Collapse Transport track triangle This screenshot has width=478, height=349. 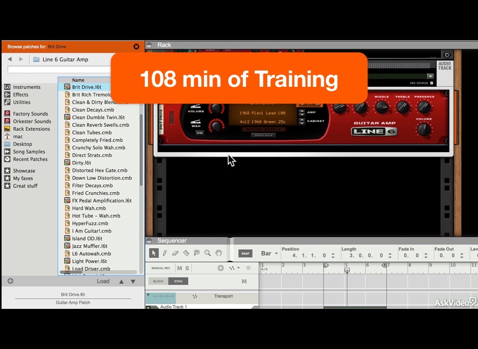[x=148, y=295]
